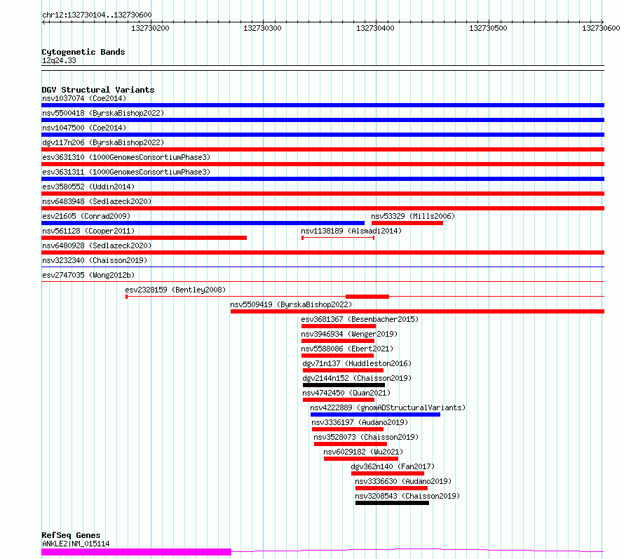
Task: Click the blue bar of esv21605 (Conrad2009)
Action: 203,223
